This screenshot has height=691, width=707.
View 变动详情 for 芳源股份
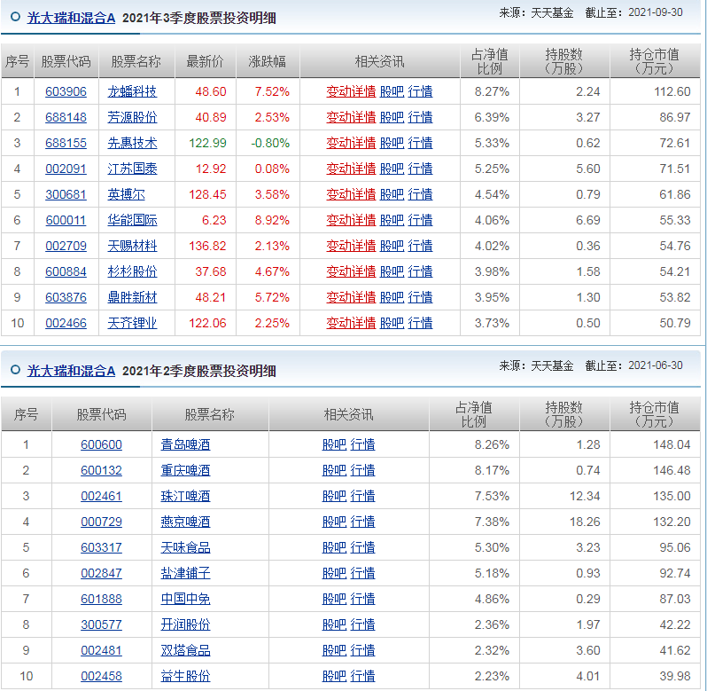(351, 117)
